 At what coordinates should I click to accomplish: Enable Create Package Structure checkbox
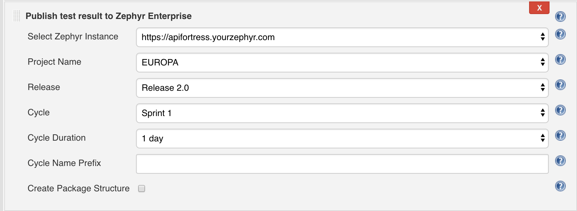click(x=142, y=188)
